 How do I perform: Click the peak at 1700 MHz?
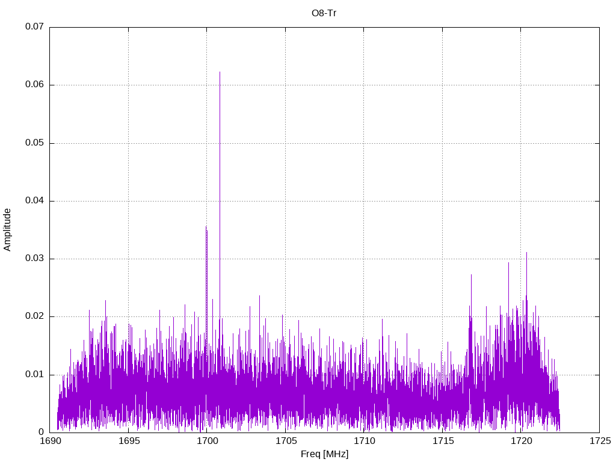pyautogui.click(x=206, y=227)
